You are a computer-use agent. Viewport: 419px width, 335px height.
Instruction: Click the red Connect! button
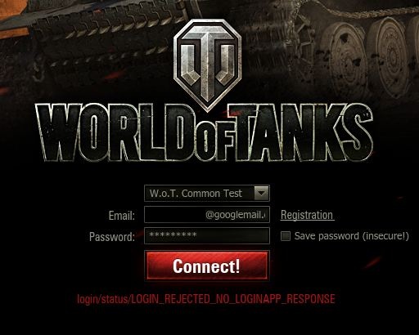207,266
